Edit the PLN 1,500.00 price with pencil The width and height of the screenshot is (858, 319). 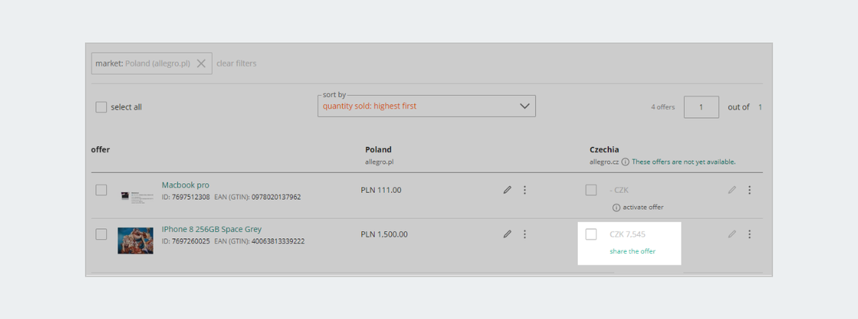point(507,234)
